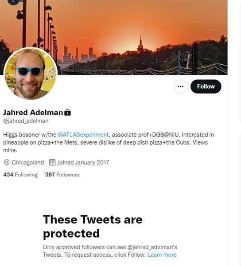
Task: Click the 434 following count number
Action: pos(8,175)
